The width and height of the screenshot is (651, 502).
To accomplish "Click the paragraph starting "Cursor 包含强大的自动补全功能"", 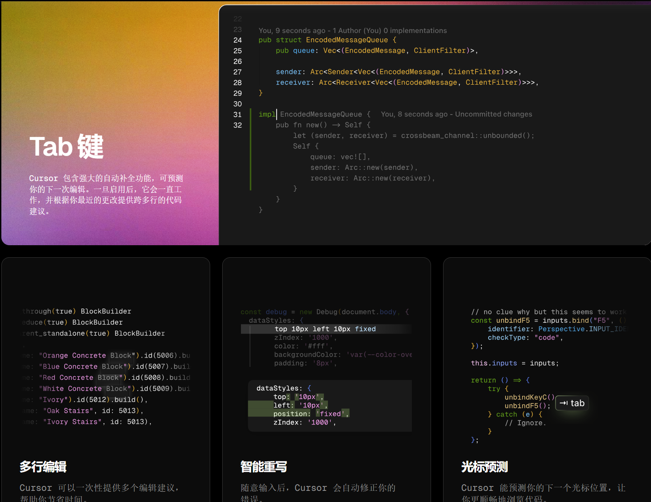I will click(x=106, y=194).
